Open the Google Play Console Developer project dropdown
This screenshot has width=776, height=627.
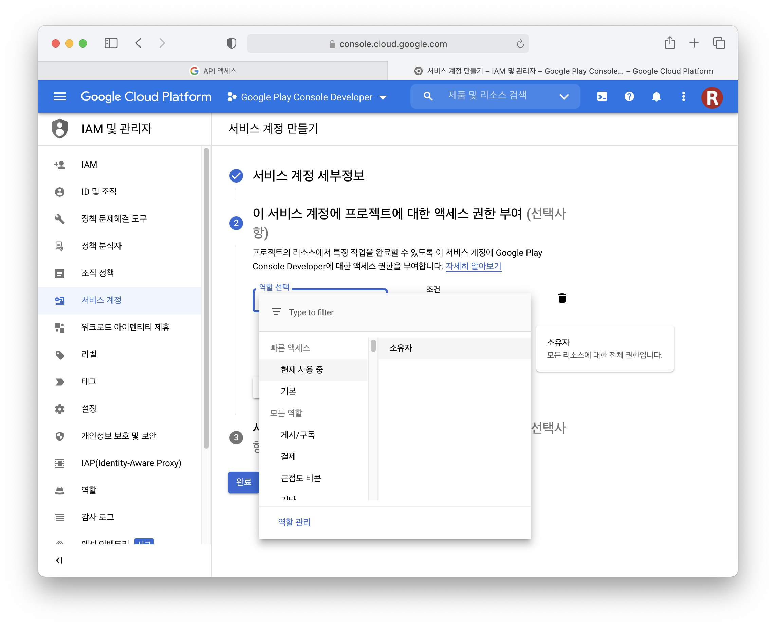click(307, 97)
